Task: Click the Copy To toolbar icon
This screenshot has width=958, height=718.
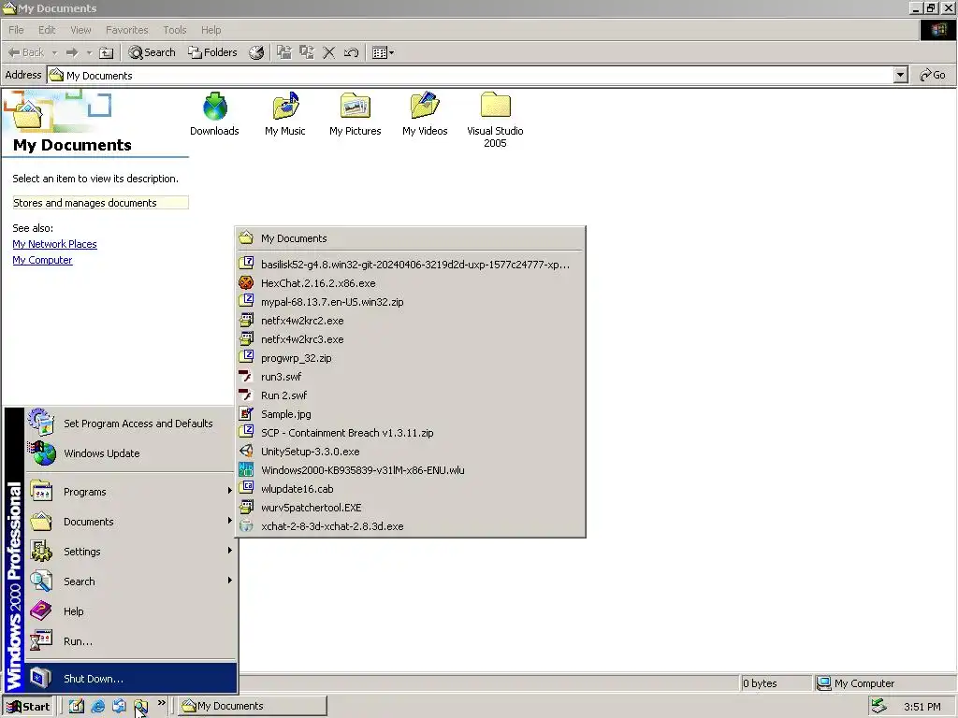Action: [x=307, y=52]
